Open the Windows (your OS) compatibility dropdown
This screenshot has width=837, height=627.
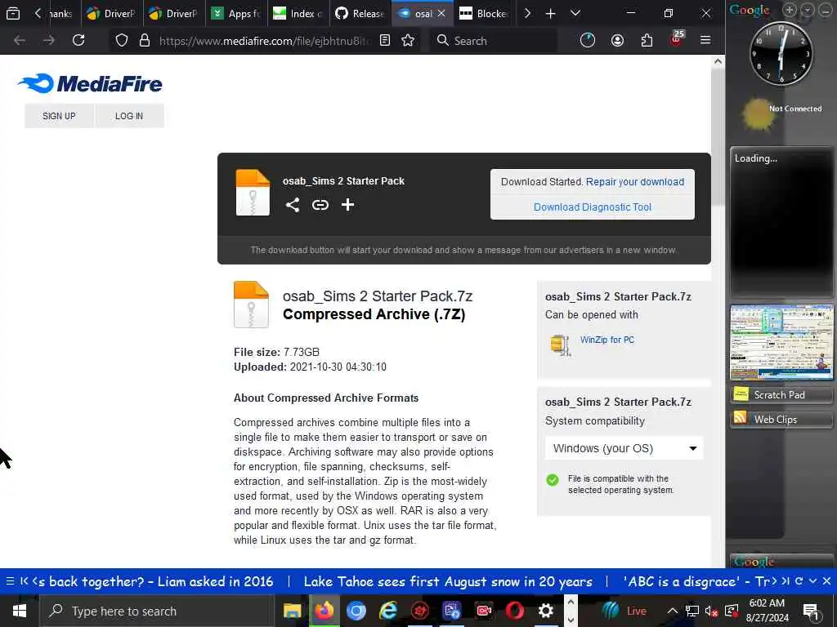click(x=624, y=448)
